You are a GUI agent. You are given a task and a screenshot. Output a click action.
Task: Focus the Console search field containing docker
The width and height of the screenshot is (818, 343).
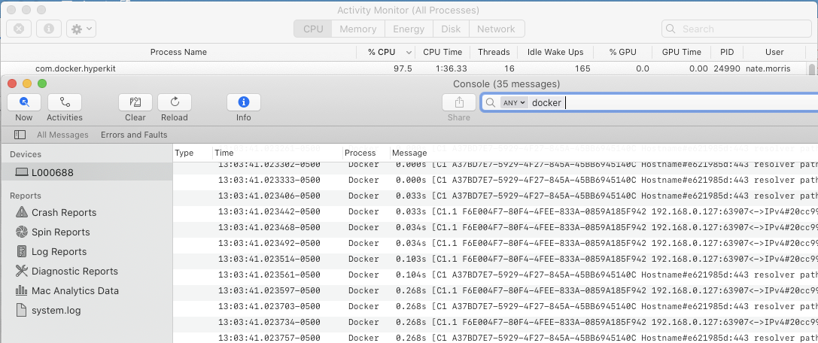coord(649,103)
